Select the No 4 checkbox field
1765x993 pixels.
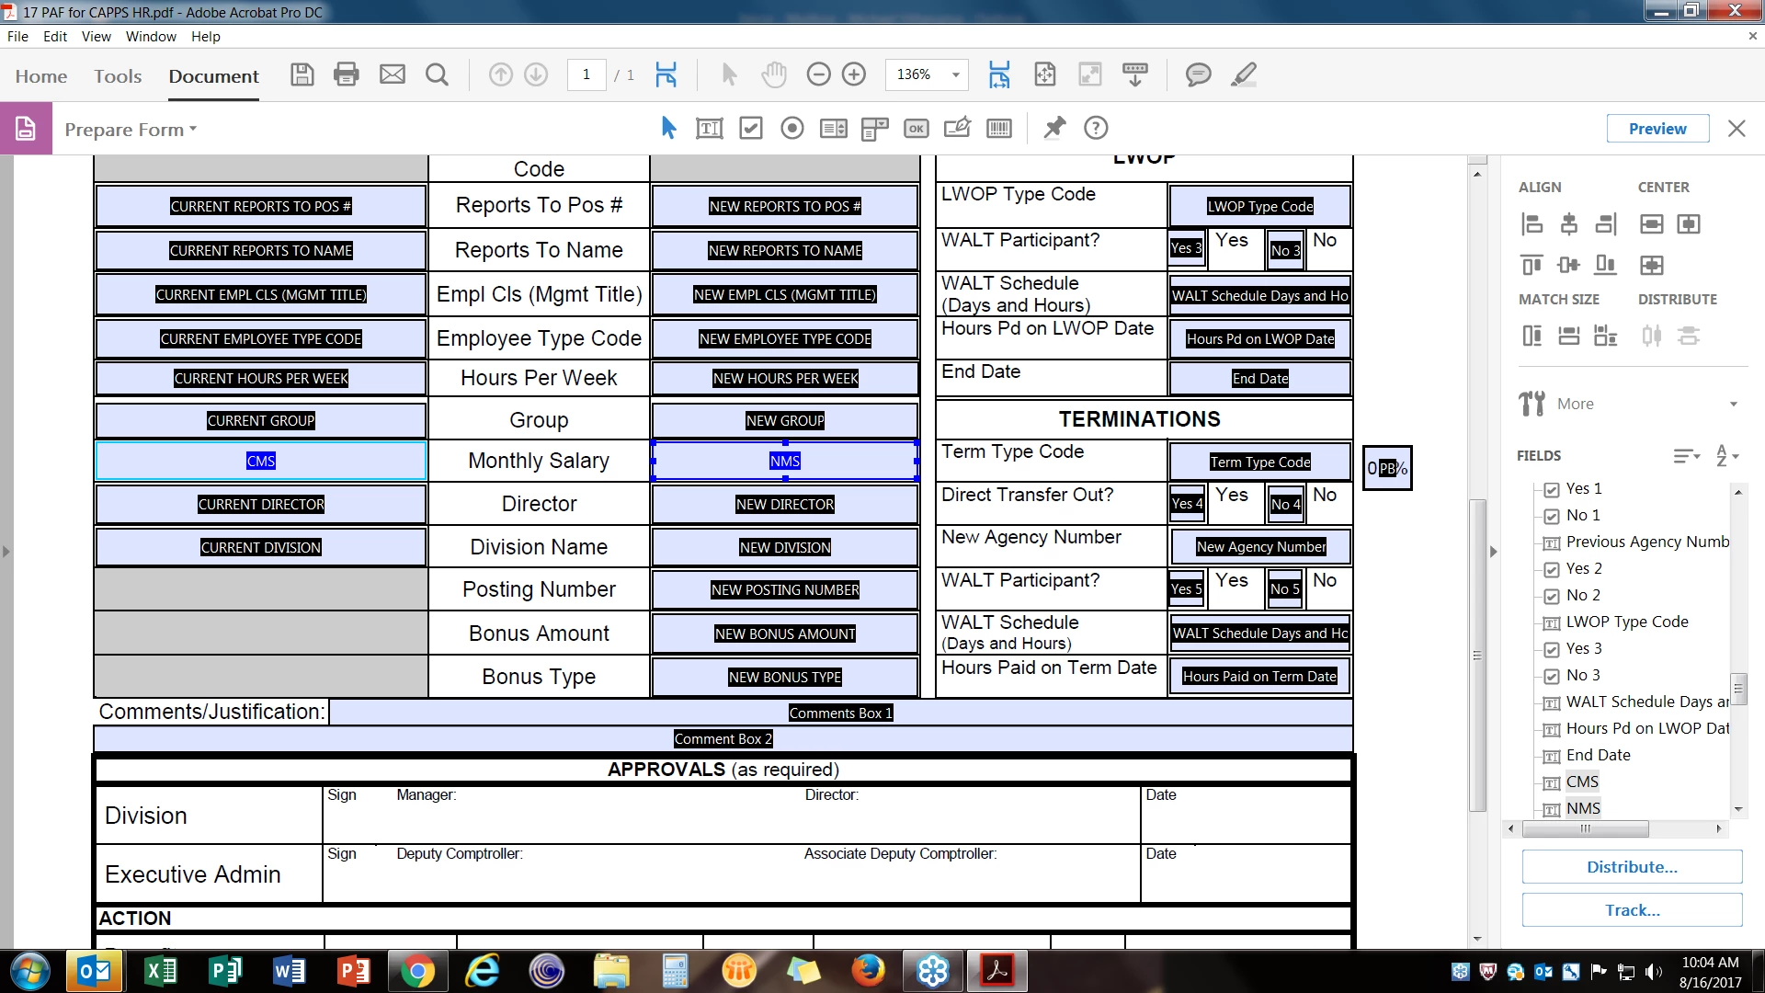(1285, 504)
